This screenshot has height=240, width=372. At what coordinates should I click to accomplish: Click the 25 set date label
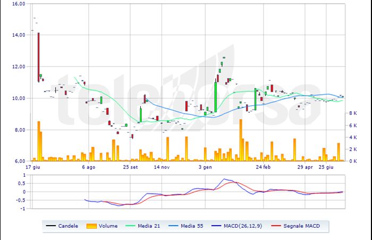click(130, 167)
